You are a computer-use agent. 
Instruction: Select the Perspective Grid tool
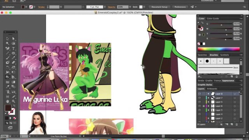click(x=13, y=77)
